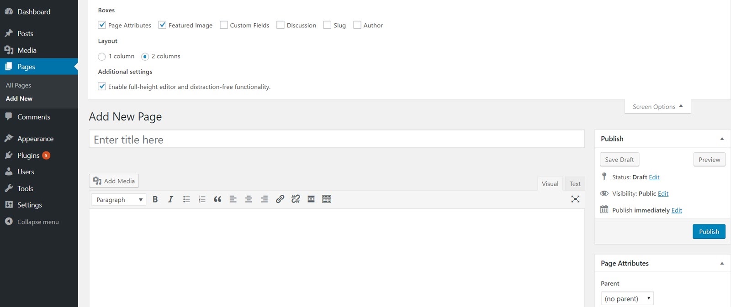The height and width of the screenshot is (307, 731).
Task: Remove link from selected text
Action: [x=296, y=199]
